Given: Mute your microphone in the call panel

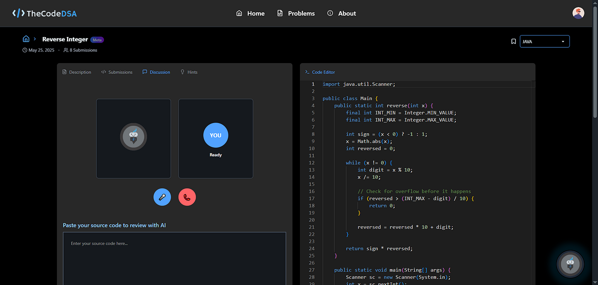Looking at the screenshot, I should click(x=162, y=197).
